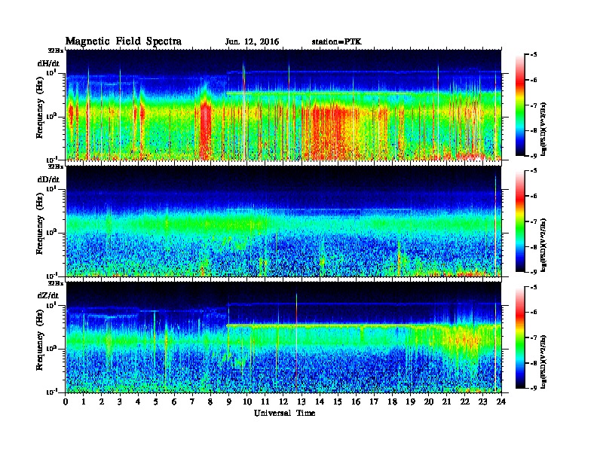Click hour 12 on Universal Time axis
This screenshot has width=597, height=461.
coord(283,401)
